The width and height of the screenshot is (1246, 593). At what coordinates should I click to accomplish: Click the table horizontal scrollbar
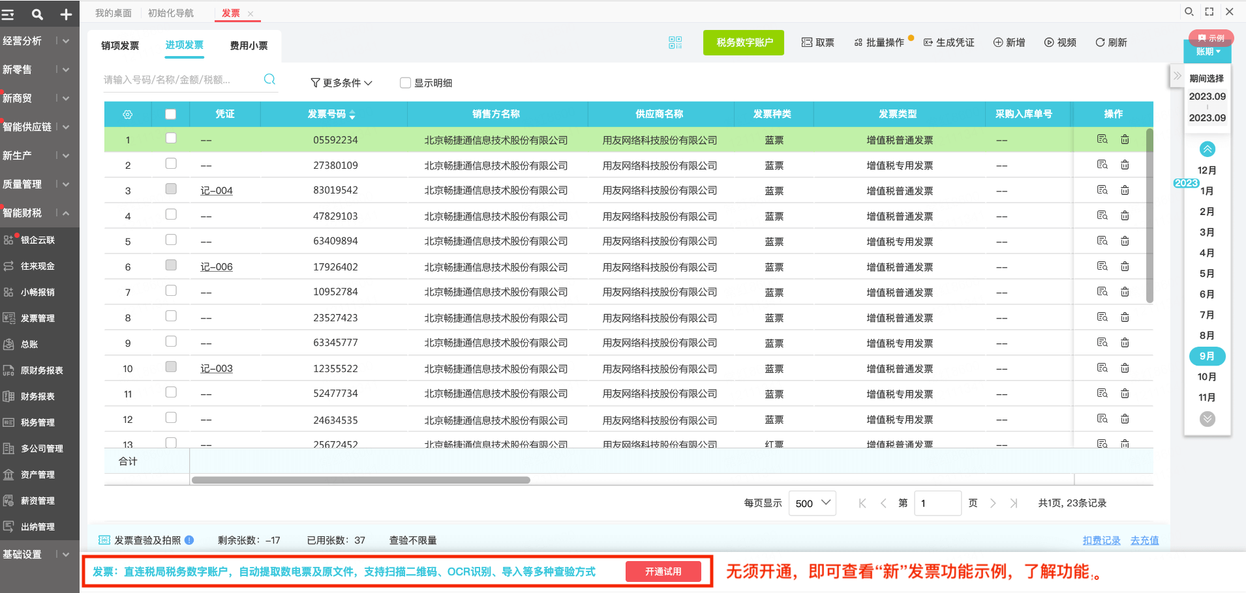pos(361,480)
